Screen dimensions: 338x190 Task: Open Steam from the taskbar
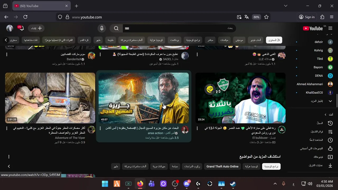point(233,184)
